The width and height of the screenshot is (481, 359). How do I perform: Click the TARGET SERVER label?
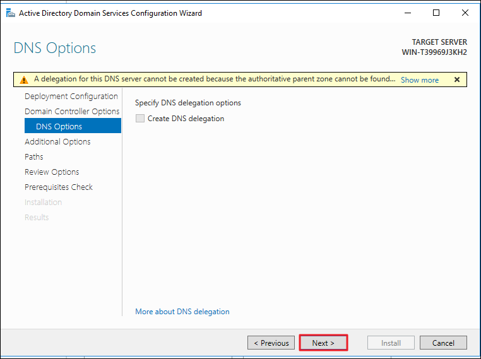(x=439, y=42)
